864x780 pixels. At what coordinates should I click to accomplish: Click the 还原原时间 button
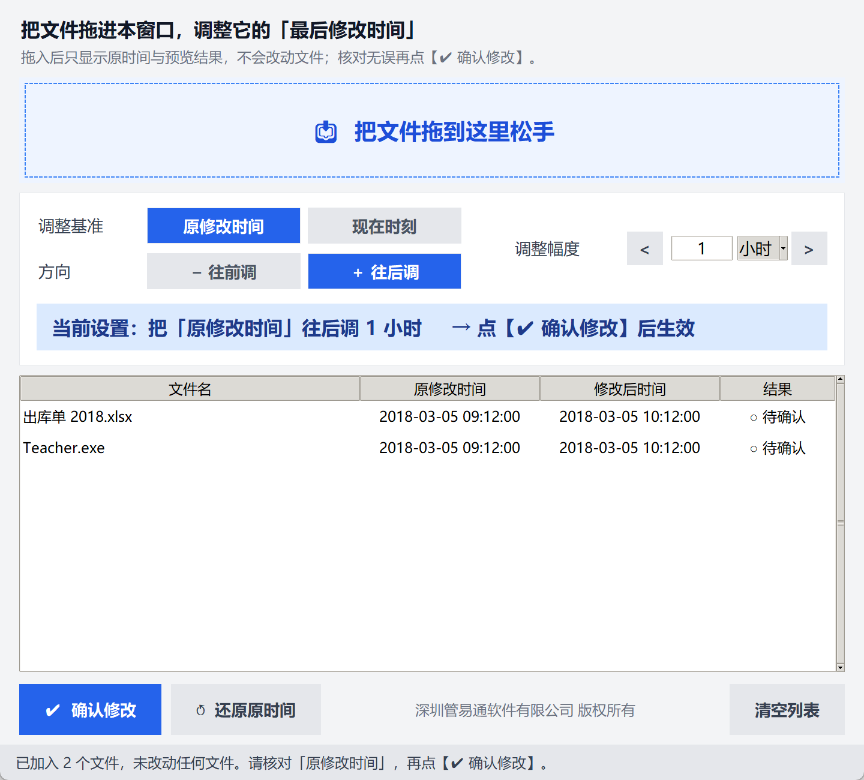[246, 709]
